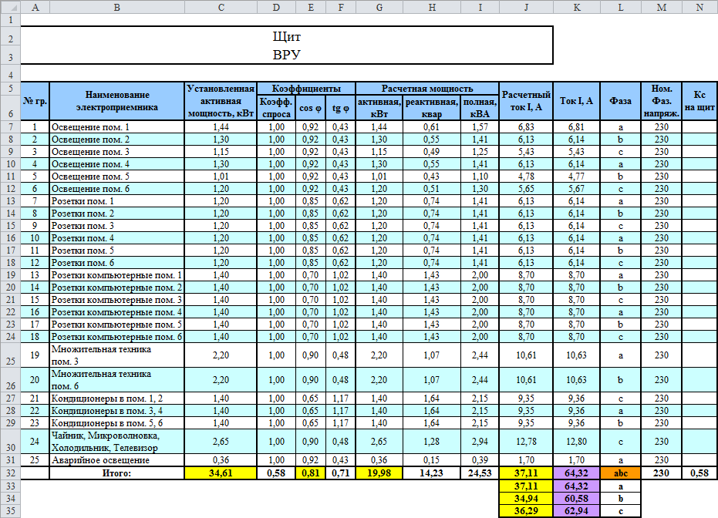Select the Наименование электроприемника header cell
The height and width of the screenshot is (518, 718).
(116, 101)
